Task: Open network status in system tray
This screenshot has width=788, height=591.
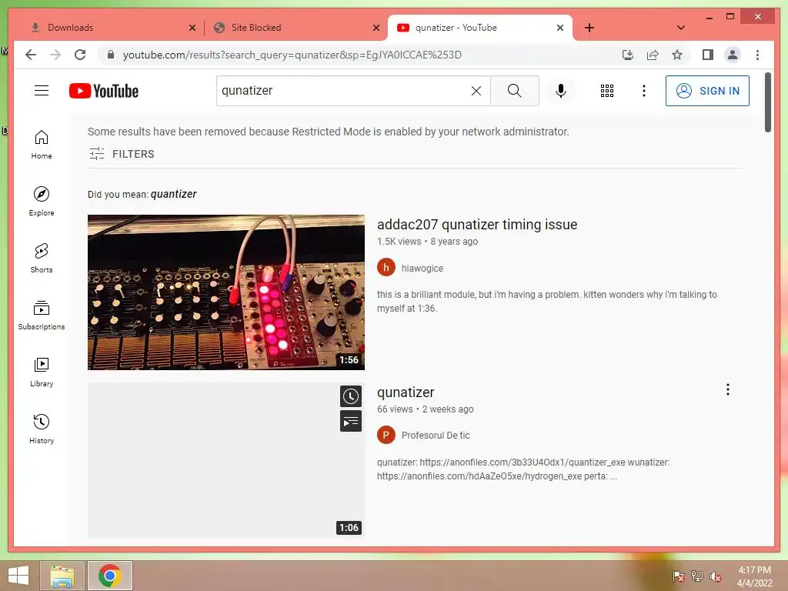Action: [696, 576]
